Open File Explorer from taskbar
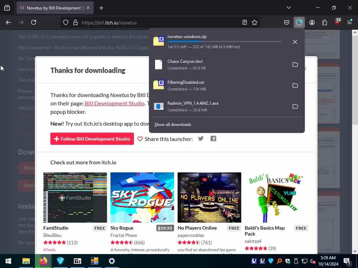Viewport: 358px width, 268px height. tap(26, 261)
